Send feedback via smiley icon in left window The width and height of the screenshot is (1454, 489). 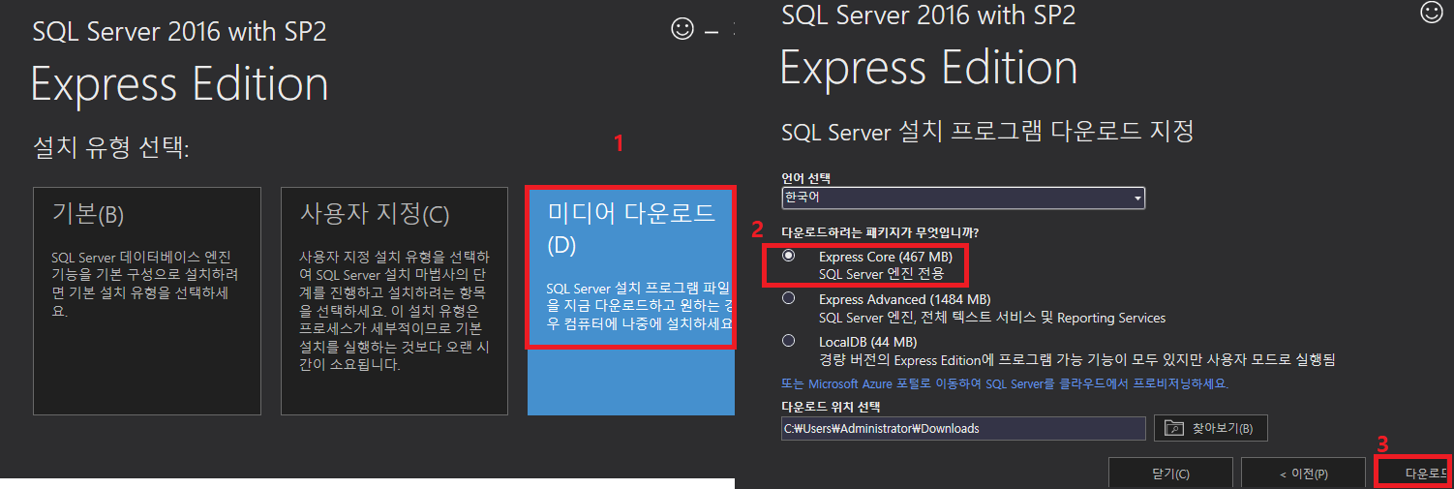[x=682, y=30]
